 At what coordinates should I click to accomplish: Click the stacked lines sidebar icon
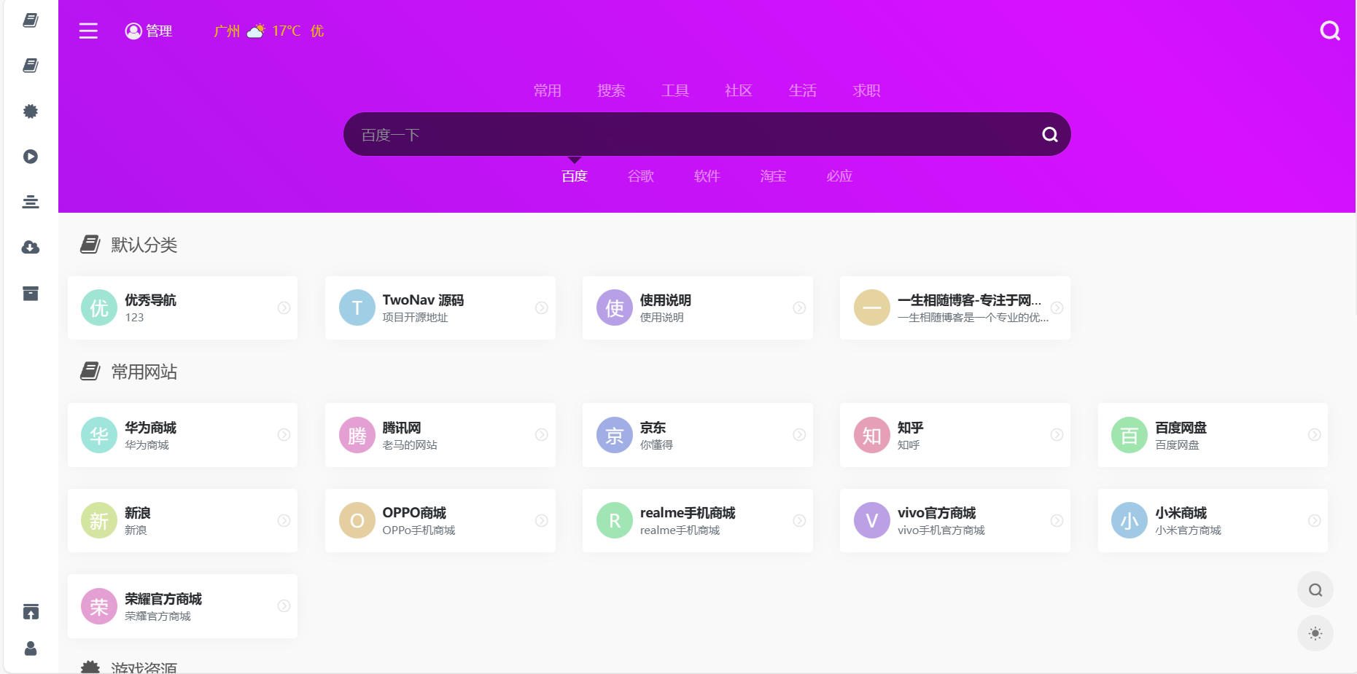(x=31, y=202)
